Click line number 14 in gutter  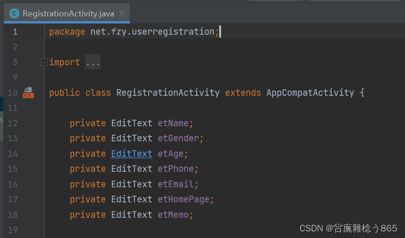[x=13, y=154]
